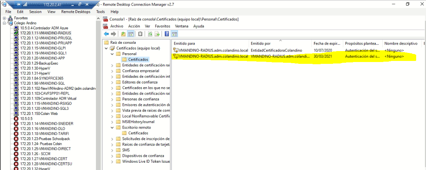The height and width of the screenshot is (170, 426).
Task: Collapse the Colegio Andino server group
Action: click(x=4, y=23)
